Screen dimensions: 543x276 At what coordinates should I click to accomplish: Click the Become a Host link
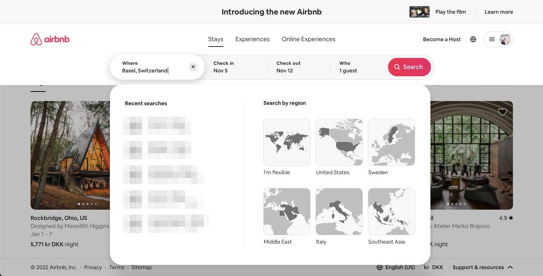tap(441, 39)
